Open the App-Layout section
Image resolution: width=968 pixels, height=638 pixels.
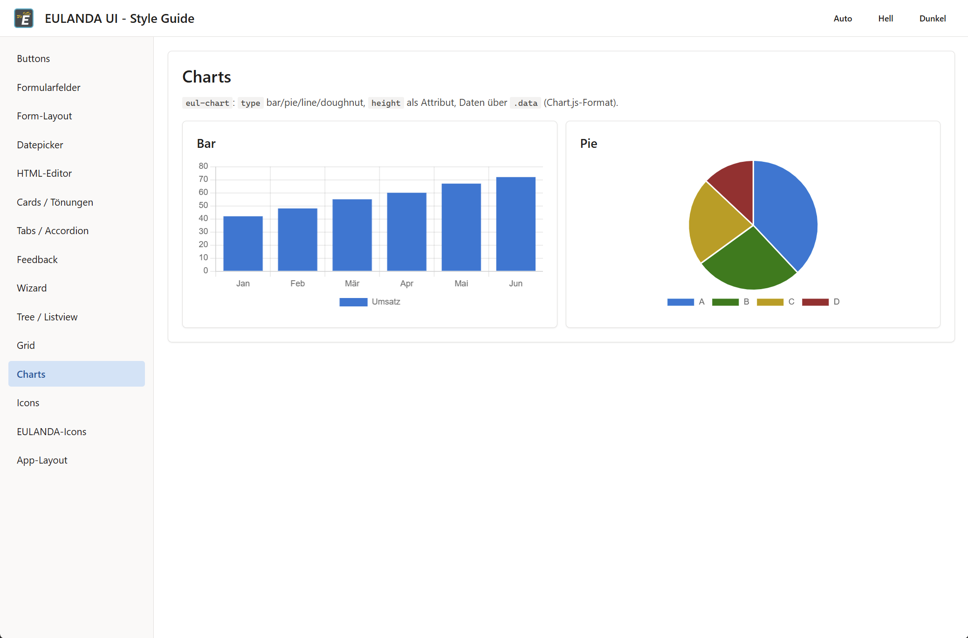[x=76, y=460]
